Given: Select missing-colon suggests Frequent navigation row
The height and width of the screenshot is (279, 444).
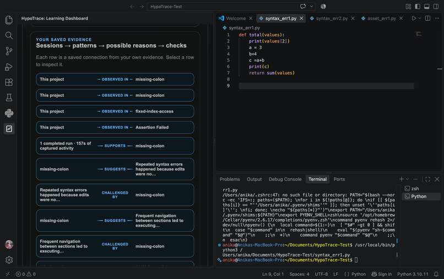Looking at the screenshot, I should pos(115,221).
